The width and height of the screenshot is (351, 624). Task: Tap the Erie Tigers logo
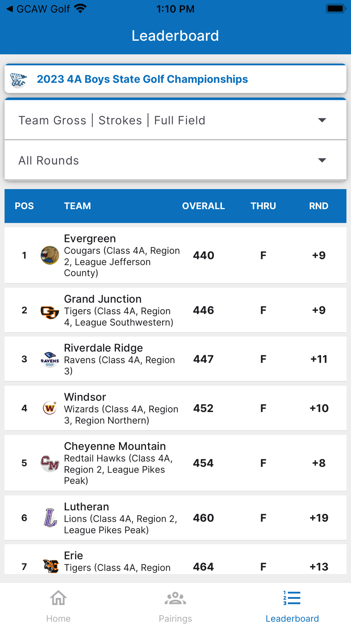[x=50, y=566]
